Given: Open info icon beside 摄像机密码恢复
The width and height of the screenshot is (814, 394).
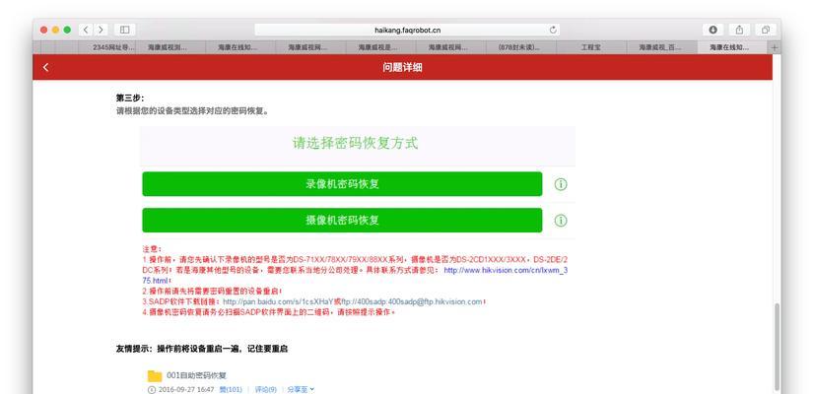Looking at the screenshot, I should pyautogui.click(x=561, y=221).
